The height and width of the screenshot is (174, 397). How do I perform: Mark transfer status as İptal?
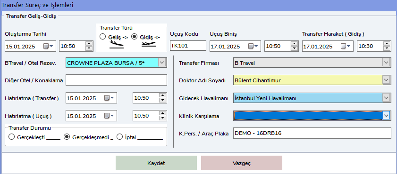pos(119,137)
